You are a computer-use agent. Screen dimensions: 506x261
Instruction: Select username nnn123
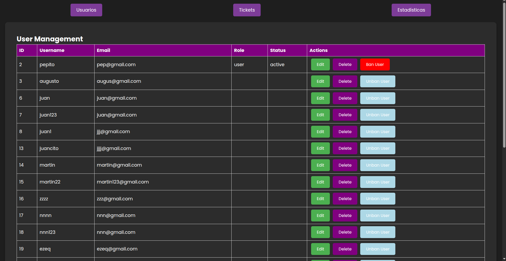[48, 232]
